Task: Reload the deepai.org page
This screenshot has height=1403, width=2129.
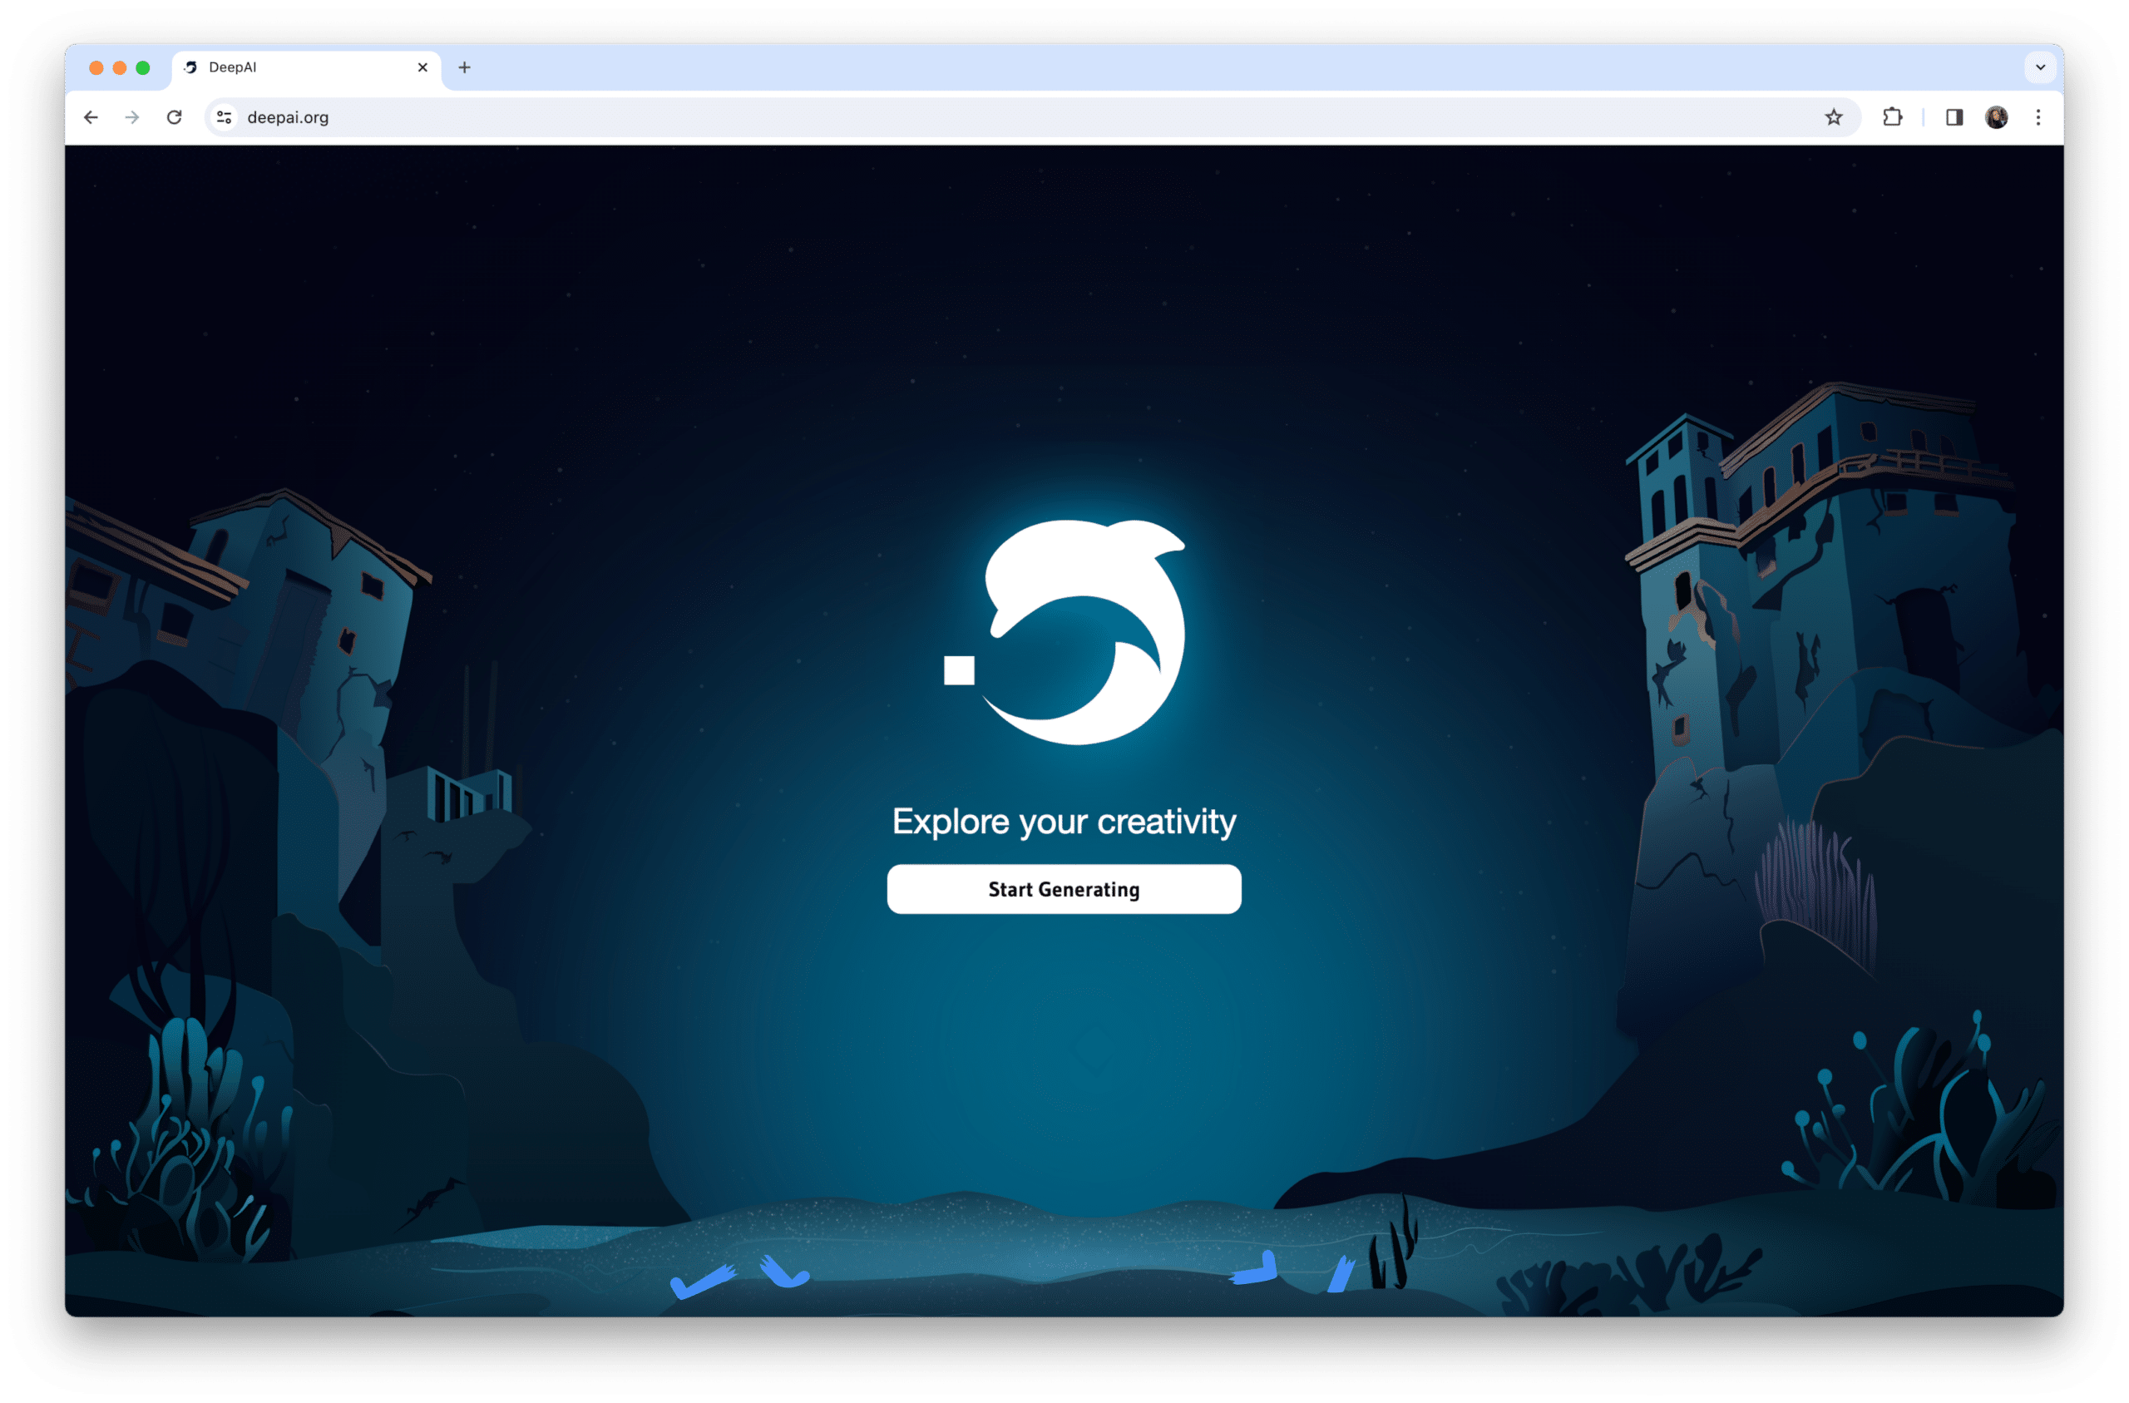Action: coord(175,117)
